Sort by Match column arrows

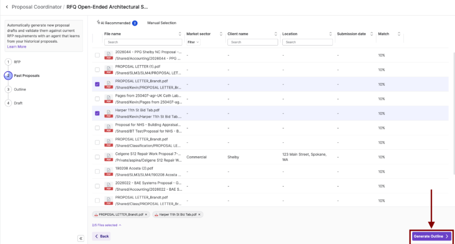399,34
